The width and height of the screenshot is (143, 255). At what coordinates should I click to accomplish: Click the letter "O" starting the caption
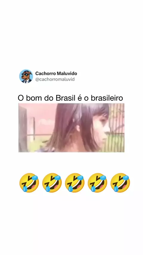click(21, 98)
